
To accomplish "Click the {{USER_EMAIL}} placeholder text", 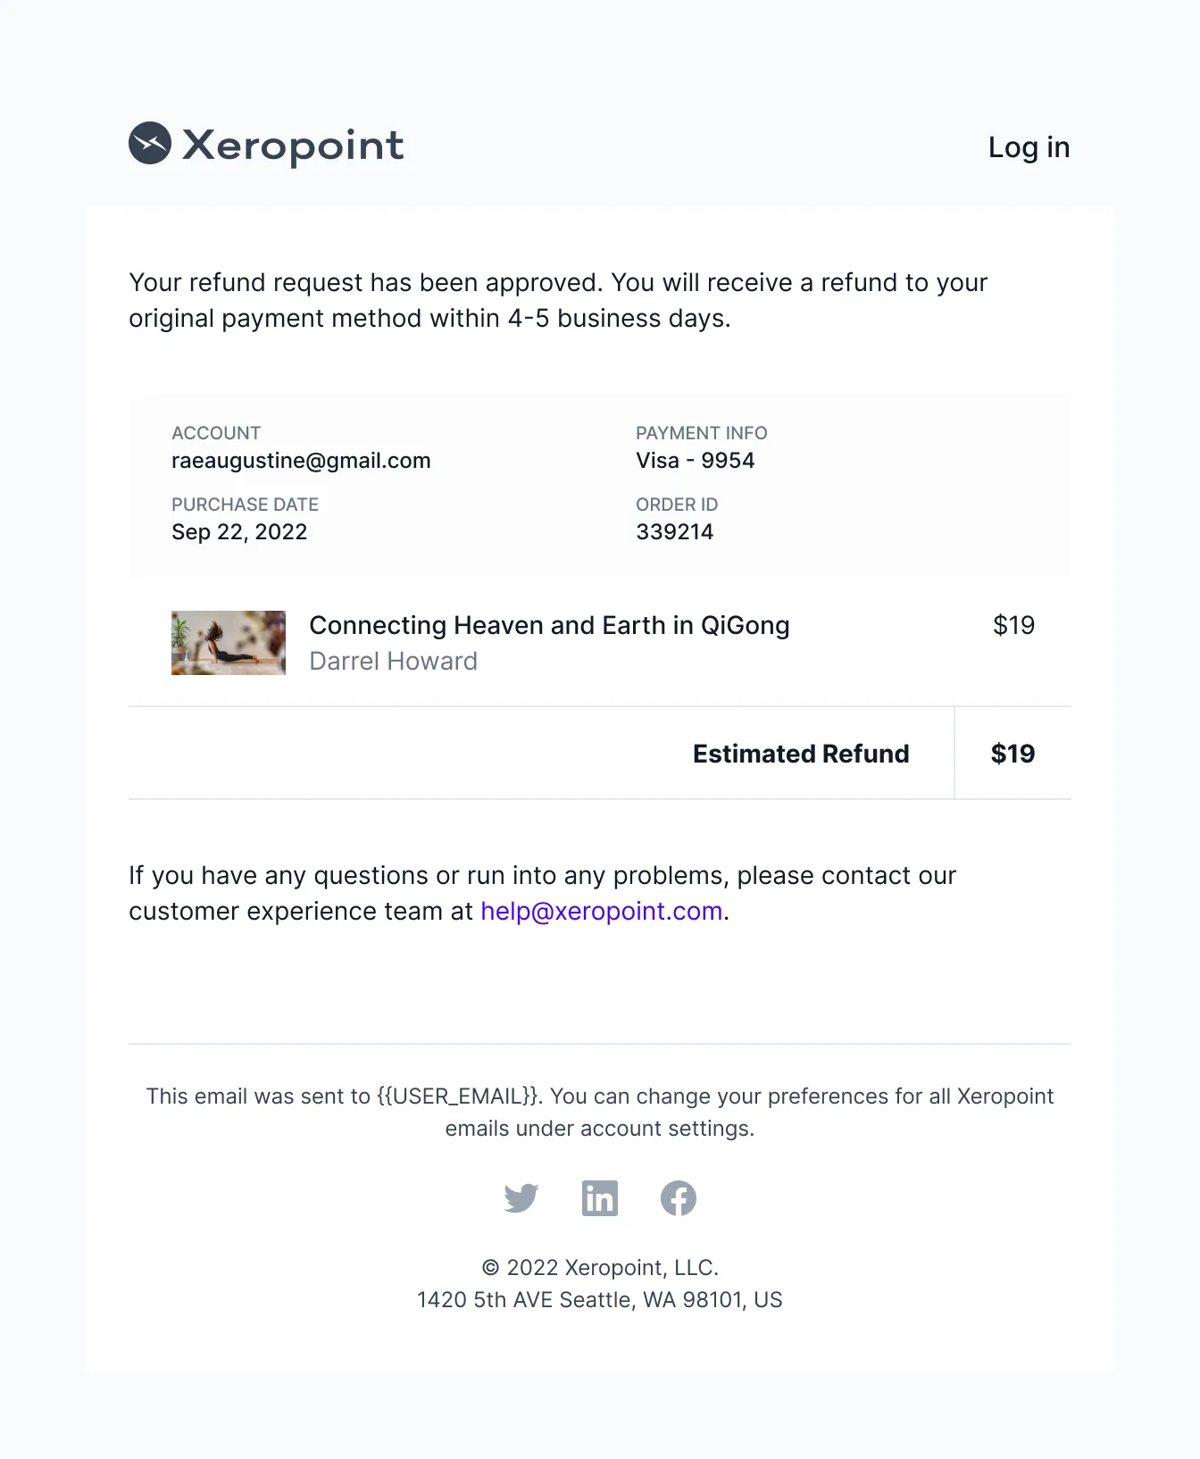I will [459, 1096].
